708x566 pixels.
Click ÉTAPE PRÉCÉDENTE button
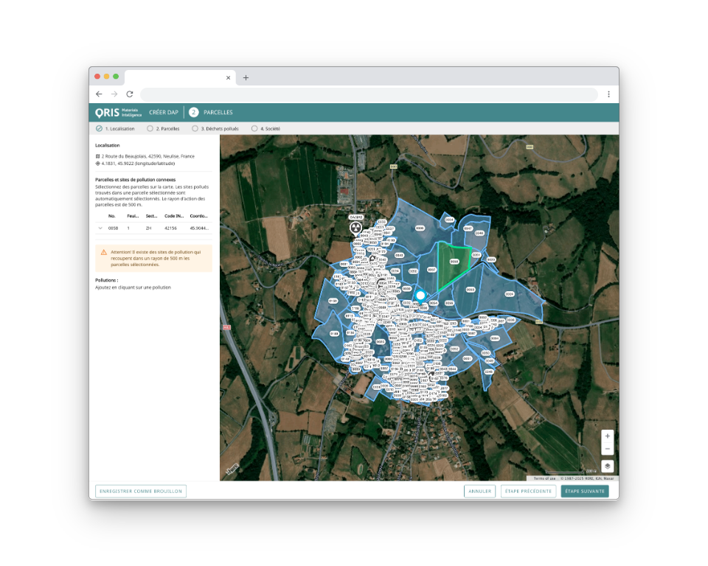click(x=528, y=491)
